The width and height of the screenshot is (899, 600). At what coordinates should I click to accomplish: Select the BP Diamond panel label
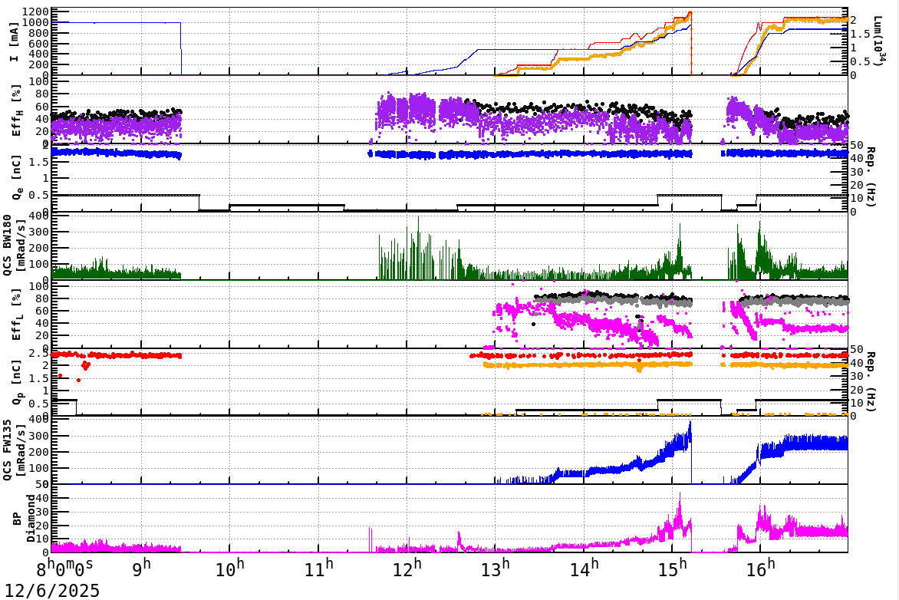21,518
